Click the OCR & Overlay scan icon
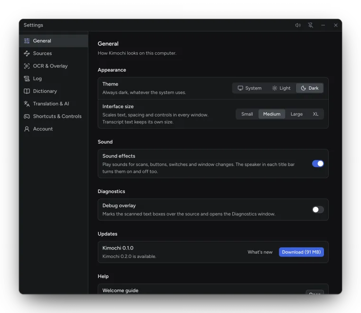 (x=27, y=66)
